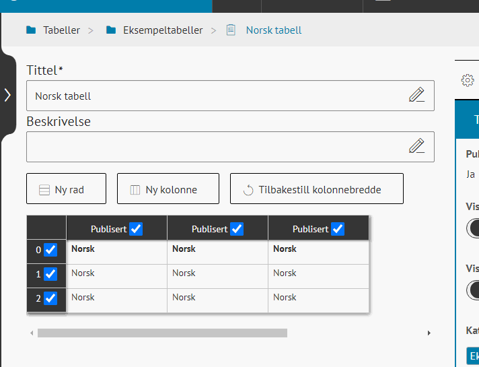Click the pencil icon in Beskrivelse field

click(x=416, y=145)
